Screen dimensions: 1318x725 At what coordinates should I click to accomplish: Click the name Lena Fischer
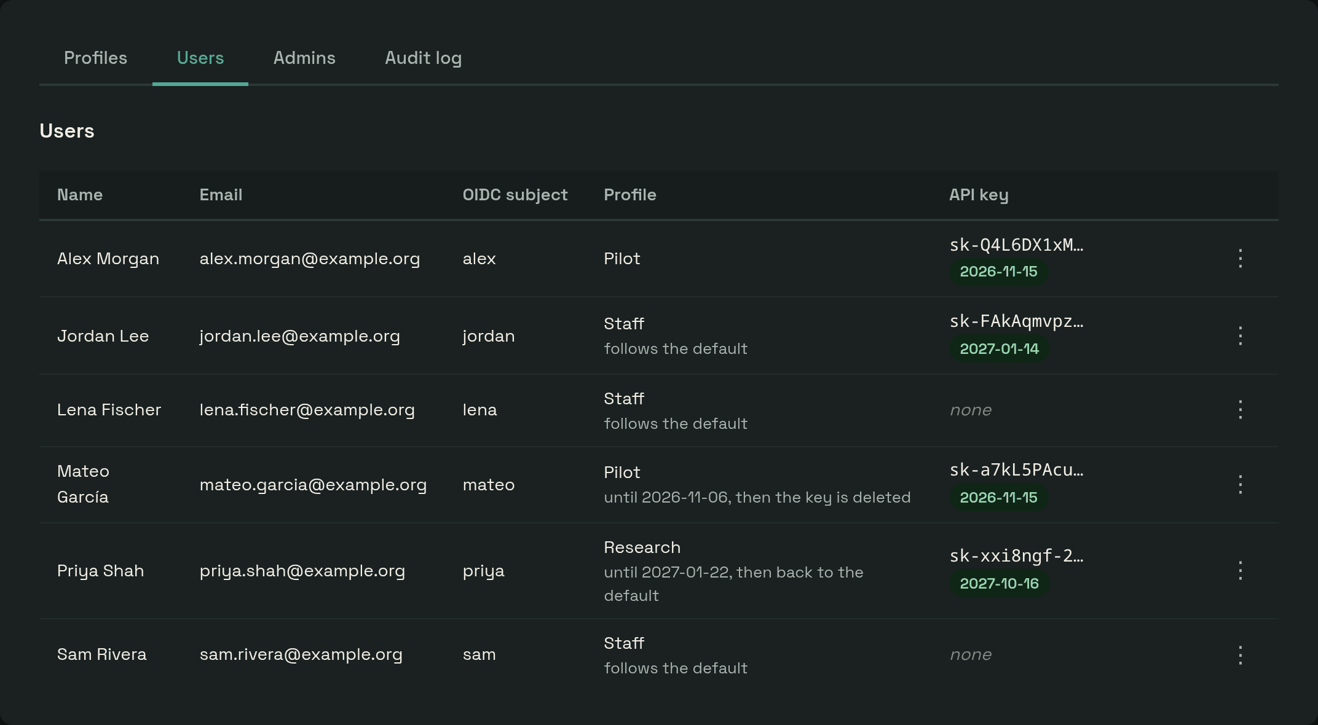coord(109,410)
